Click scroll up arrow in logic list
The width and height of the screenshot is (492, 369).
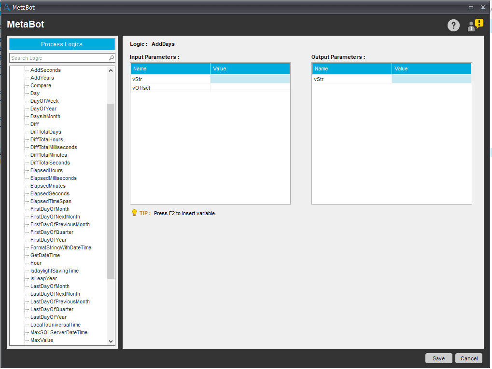pyautogui.click(x=111, y=70)
